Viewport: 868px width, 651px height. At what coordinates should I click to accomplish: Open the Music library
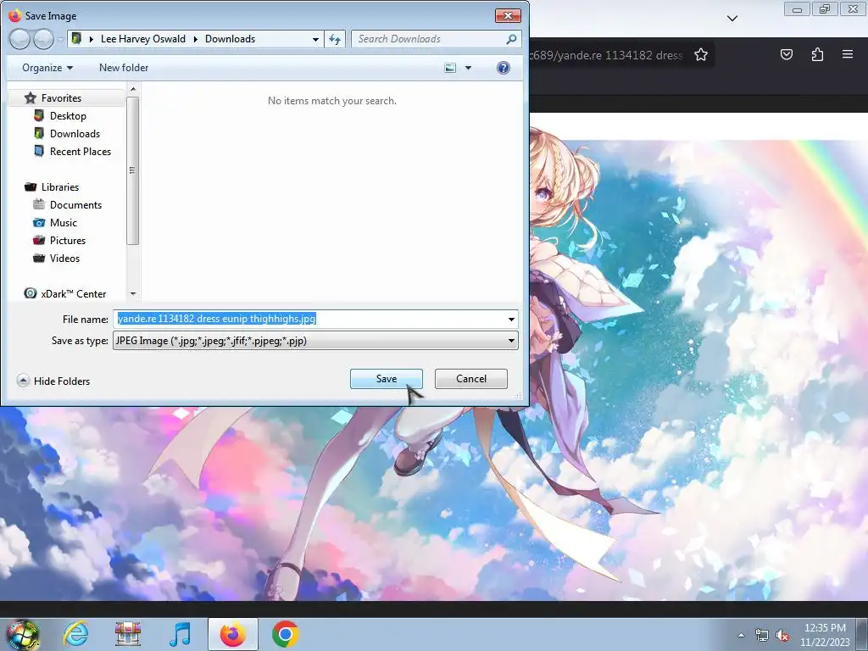click(x=63, y=223)
